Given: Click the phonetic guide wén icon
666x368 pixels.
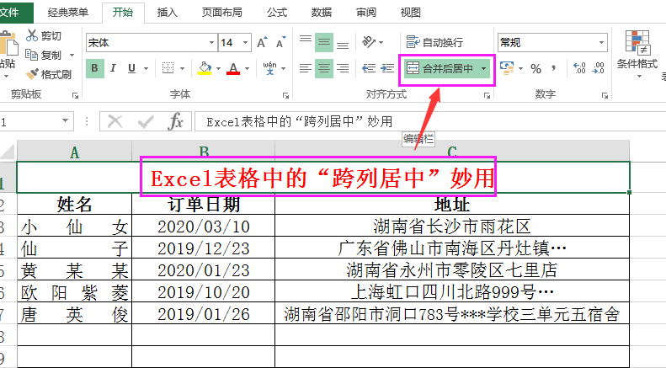Looking at the screenshot, I should tap(269, 68).
